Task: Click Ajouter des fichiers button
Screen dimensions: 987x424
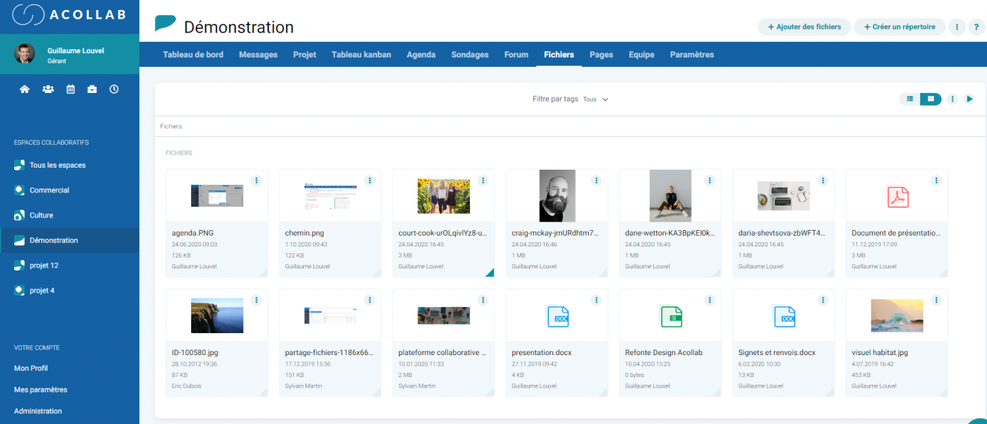Action: click(805, 27)
